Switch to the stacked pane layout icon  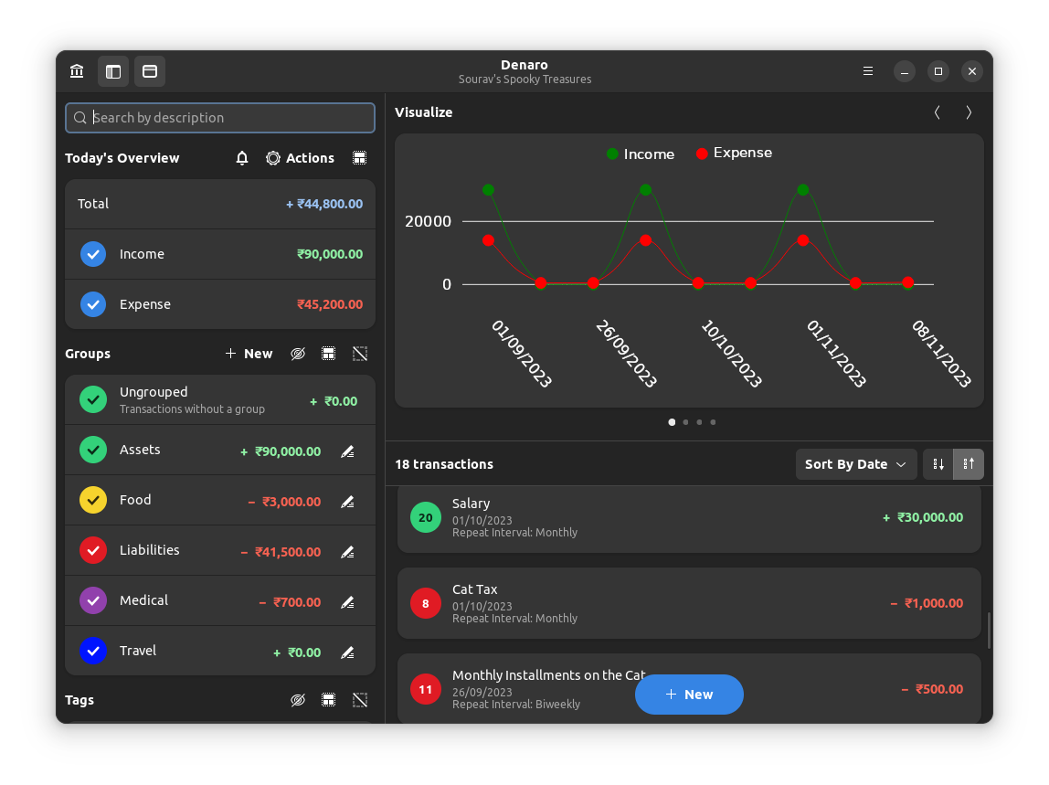coord(150,71)
